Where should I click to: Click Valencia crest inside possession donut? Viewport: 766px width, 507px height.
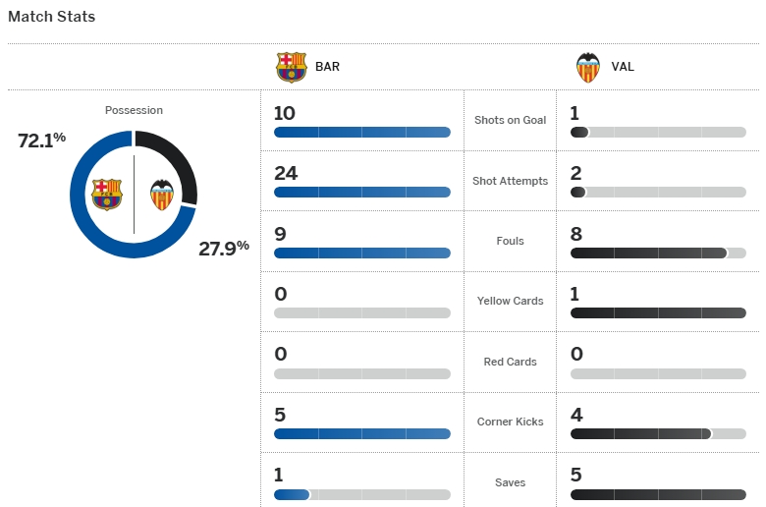click(162, 195)
